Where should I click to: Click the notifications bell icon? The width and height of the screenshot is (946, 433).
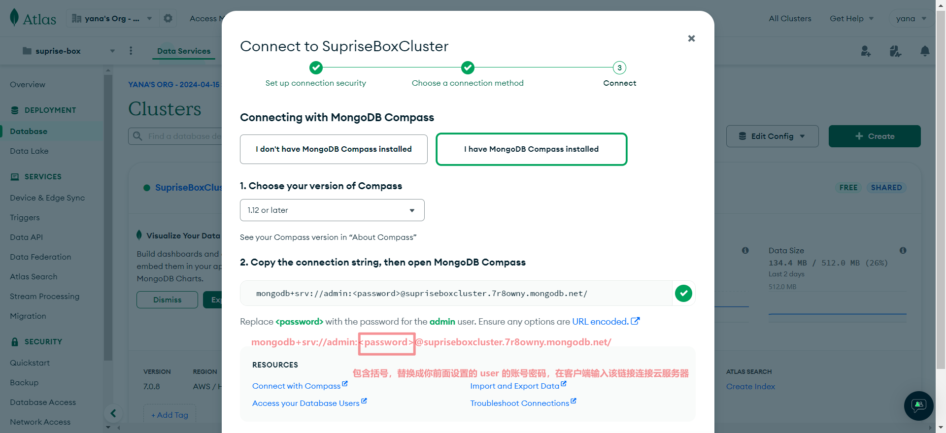925,51
